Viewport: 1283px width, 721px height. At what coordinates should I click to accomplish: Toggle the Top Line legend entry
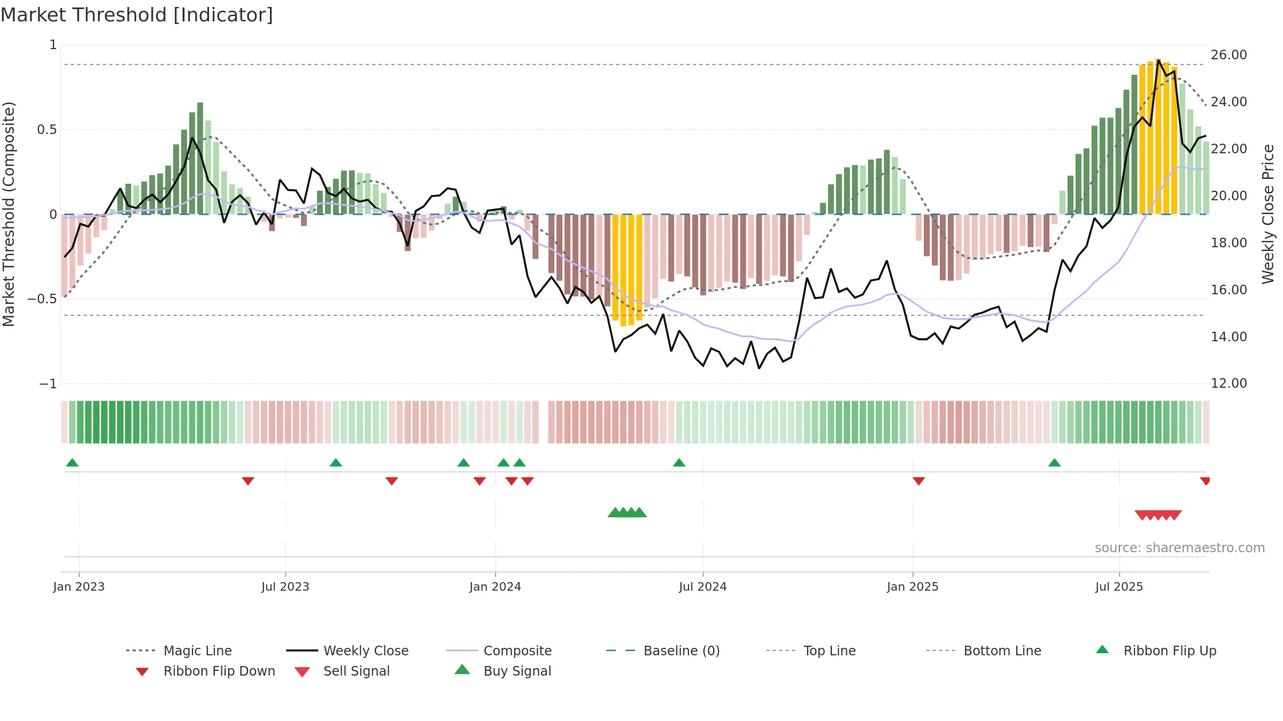[x=810, y=651]
